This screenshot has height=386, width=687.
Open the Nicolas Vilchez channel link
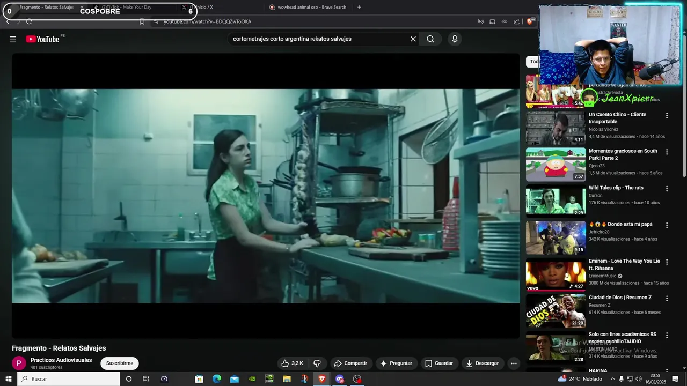pos(603,129)
